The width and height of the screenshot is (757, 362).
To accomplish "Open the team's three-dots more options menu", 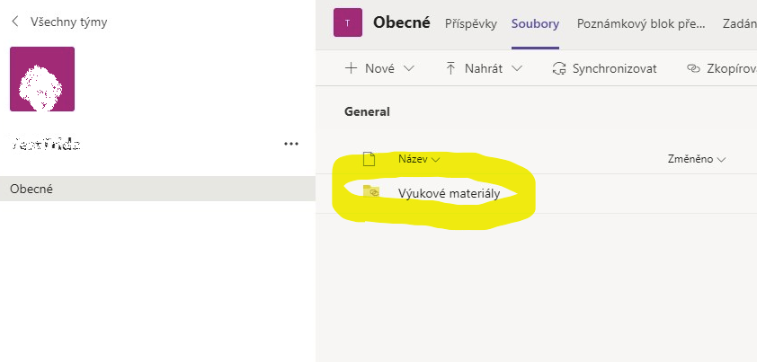I will point(291,144).
